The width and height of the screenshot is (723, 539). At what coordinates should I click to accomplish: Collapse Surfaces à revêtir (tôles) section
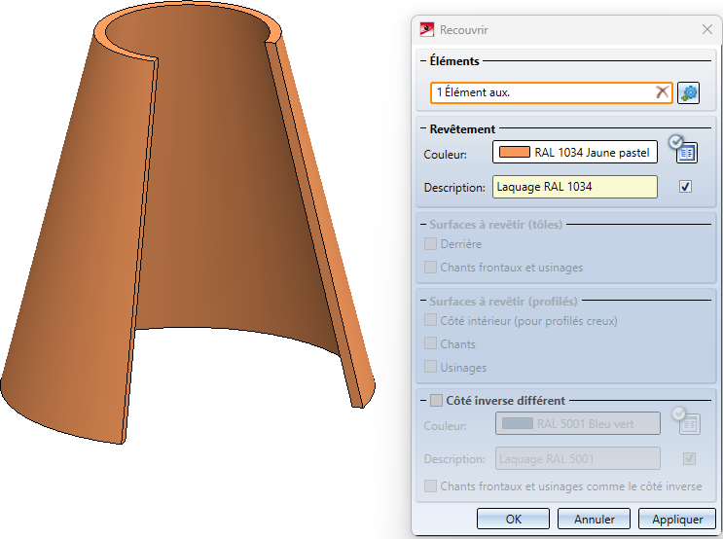pyautogui.click(x=423, y=225)
